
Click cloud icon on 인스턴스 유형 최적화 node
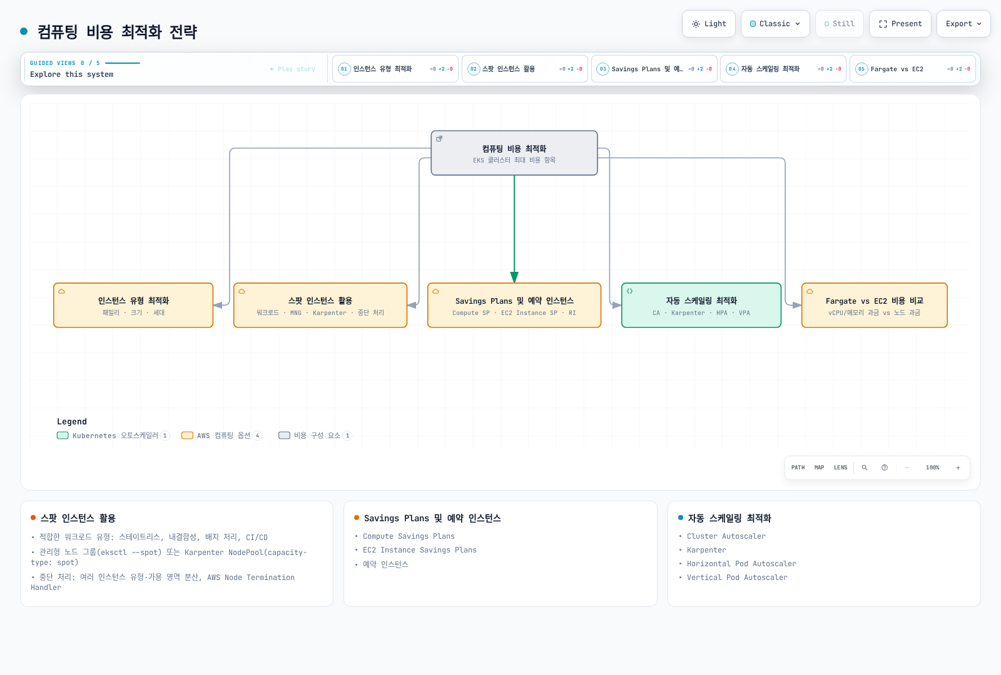tap(62, 291)
